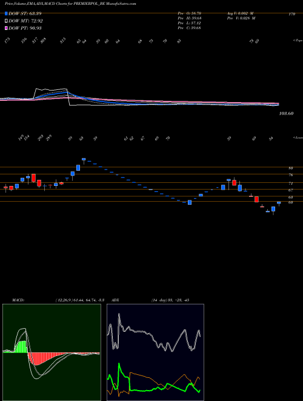Click the MACD panel title
Screen dimensions: 303x401
point(18,300)
